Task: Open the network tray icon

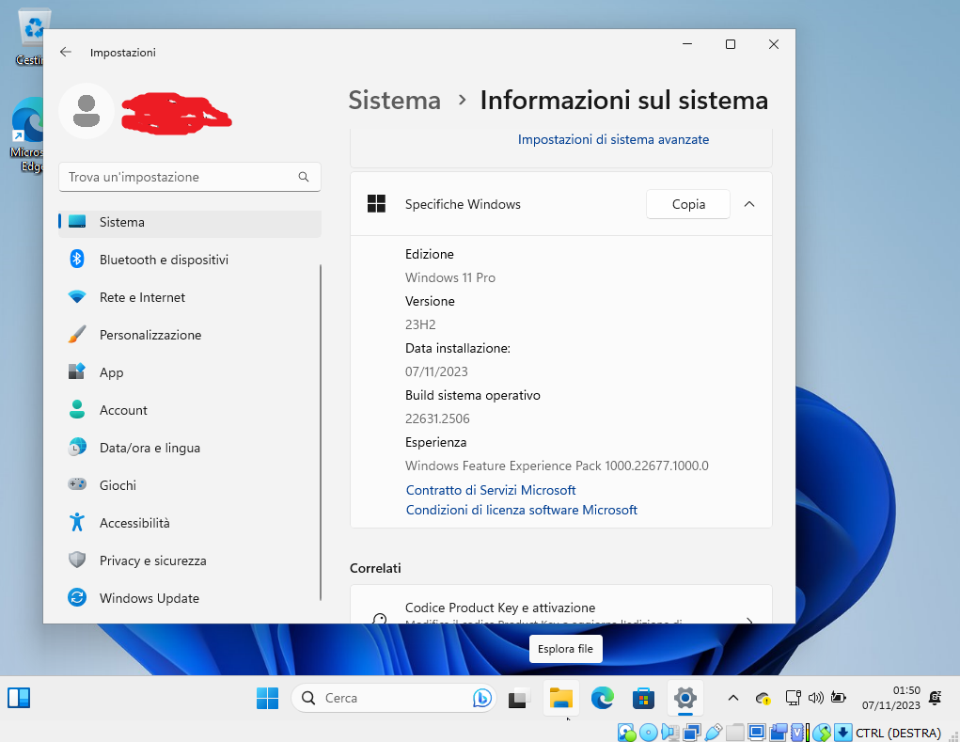Action: [794, 698]
